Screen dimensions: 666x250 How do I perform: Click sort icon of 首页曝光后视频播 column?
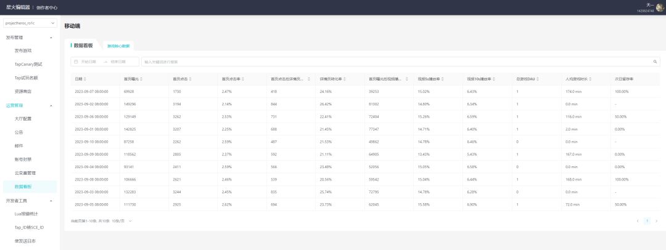407,79
